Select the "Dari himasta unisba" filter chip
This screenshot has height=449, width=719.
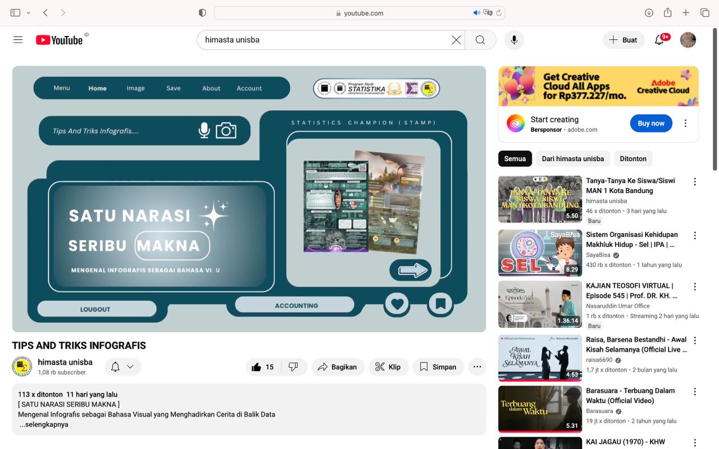[572, 159]
